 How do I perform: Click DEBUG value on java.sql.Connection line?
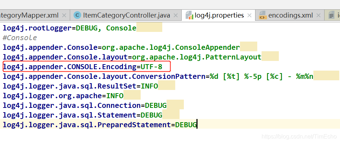(156, 105)
